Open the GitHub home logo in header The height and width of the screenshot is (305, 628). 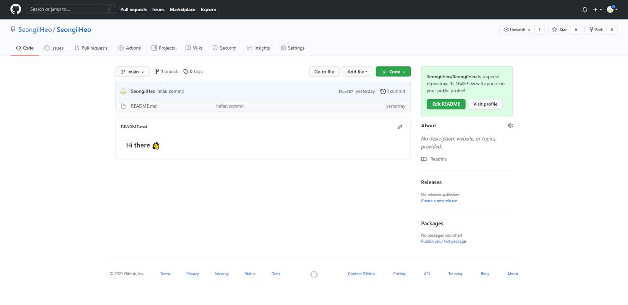pos(16,9)
